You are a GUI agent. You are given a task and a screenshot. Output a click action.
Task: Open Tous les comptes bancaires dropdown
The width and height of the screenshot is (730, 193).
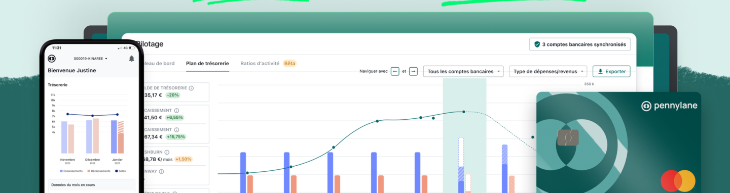[464, 71]
